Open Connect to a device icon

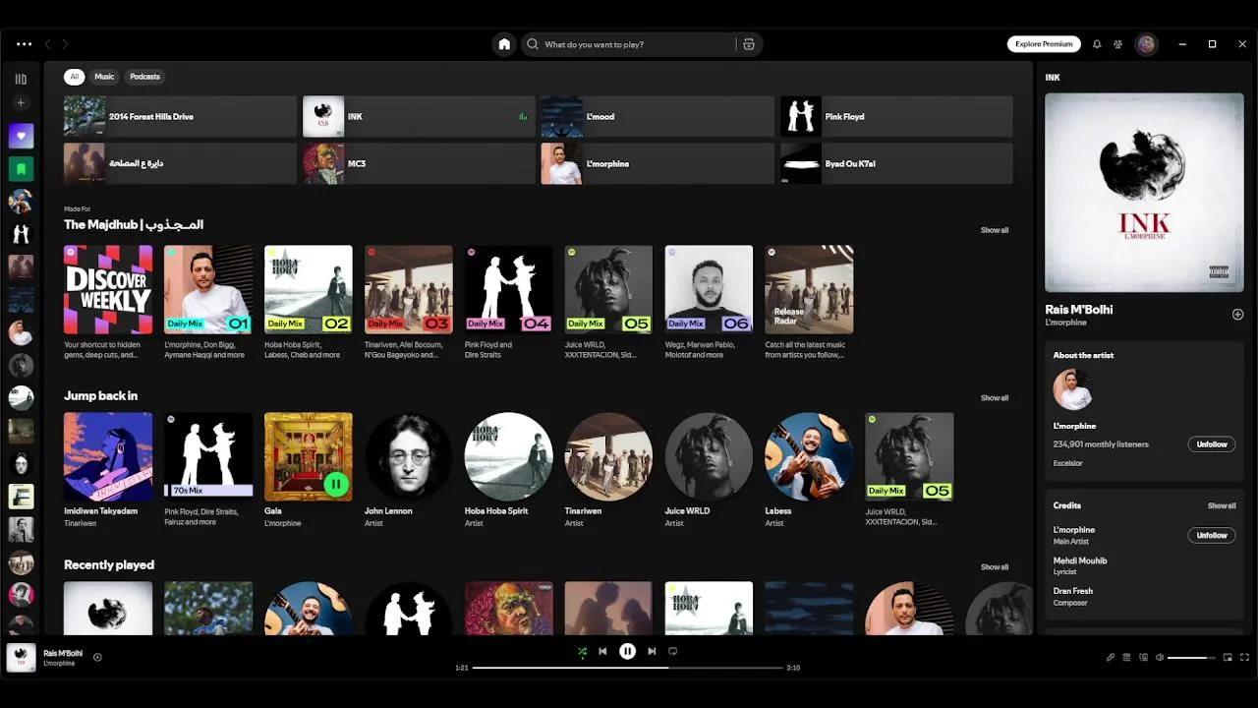pos(1143,657)
